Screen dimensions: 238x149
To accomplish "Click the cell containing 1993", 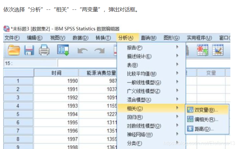I will click(x=56, y=106).
